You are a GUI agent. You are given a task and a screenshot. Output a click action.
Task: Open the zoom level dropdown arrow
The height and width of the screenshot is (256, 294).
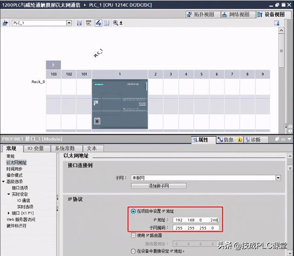pos(121,23)
